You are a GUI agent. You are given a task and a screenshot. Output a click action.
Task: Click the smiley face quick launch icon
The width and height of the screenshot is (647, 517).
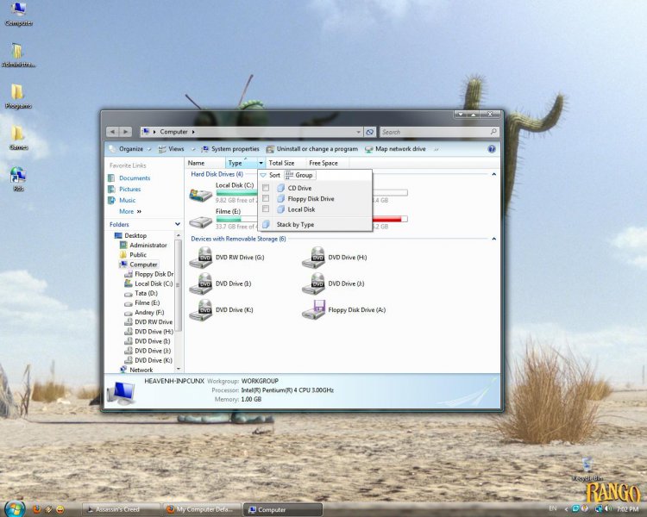(60, 509)
